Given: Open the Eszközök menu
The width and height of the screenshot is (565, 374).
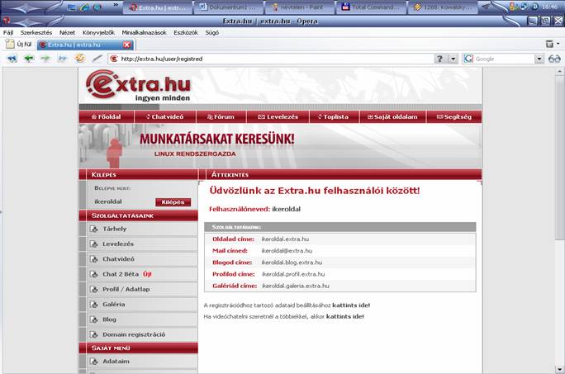Looking at the screenshot, I should click(185, 32).
